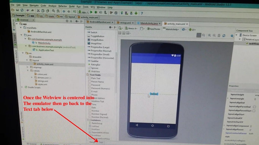
Task: Open the VCS menu
Action: [x=93, y=7]
